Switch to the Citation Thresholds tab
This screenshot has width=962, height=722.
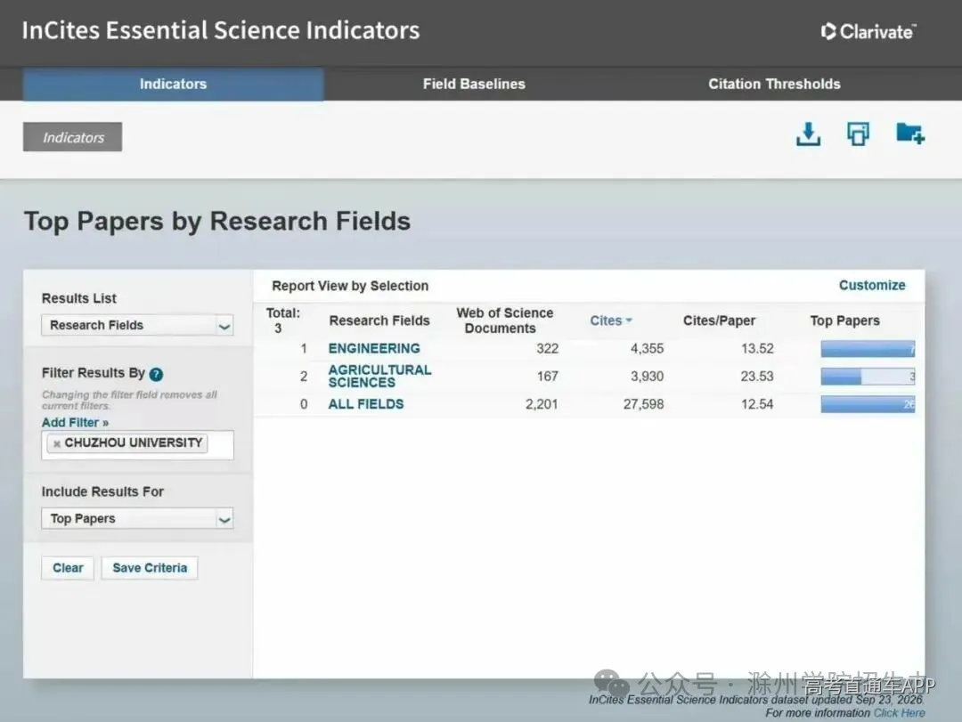tap(774, 84)
